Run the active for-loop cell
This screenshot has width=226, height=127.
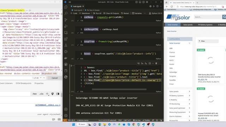coord(71,66)
